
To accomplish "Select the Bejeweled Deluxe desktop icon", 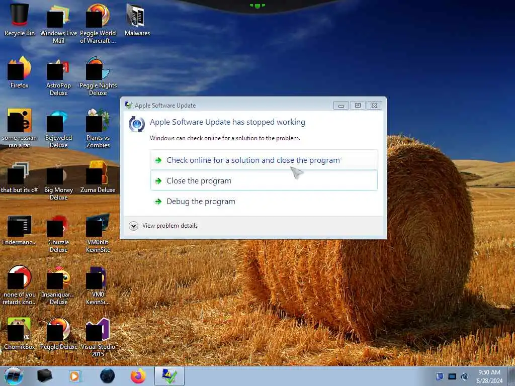I will pyautogui.click(x=58, y=128).
